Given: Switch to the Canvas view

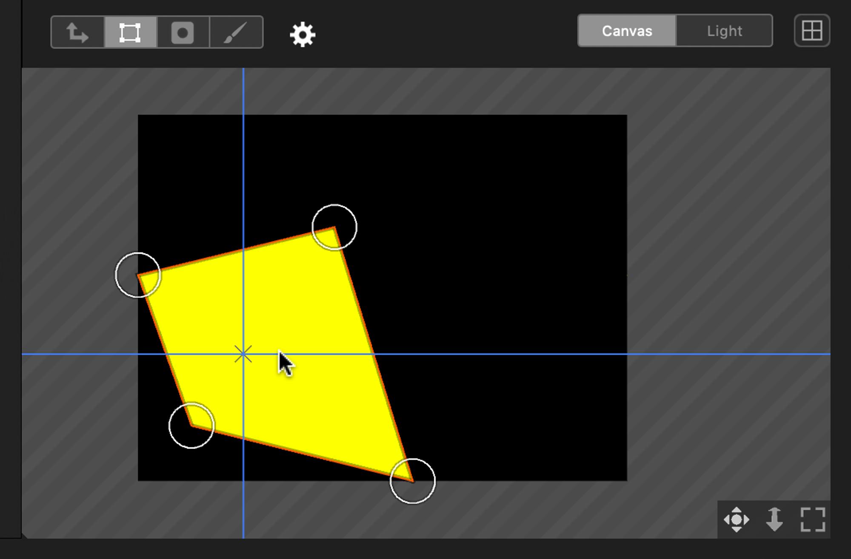Looking at the screenshot, I should pyautogui.click(x=627, y=31).
